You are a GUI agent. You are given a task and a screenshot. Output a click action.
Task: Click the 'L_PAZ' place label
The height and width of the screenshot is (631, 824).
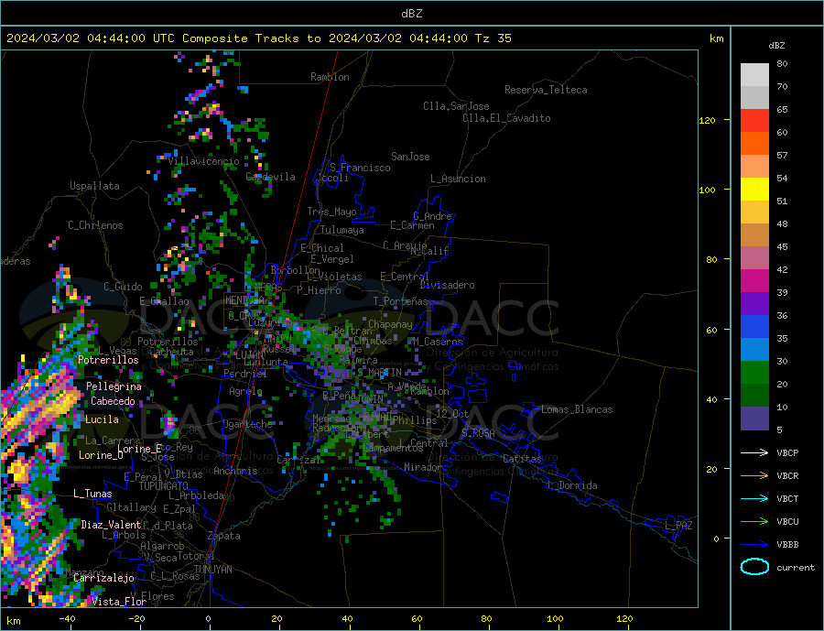pos(678,526)
